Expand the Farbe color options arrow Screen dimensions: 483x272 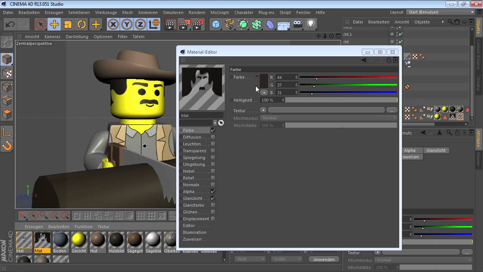[257, 77]
